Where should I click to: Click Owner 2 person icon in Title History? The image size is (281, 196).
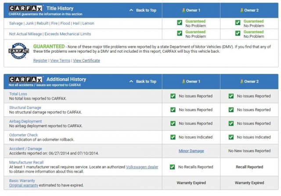click(x=241, y=9)
